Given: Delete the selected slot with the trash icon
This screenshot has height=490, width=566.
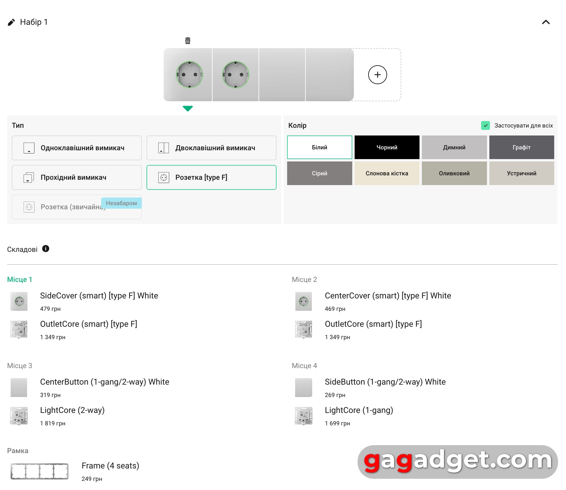Looking at the screenshot, I should pyautogui.click(x=188, y=41).
